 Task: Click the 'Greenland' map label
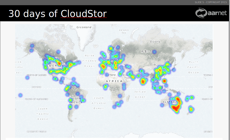(x=84, y=27)
